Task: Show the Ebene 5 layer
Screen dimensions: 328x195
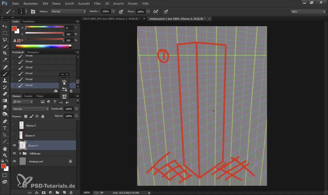Action: (14, 125)
